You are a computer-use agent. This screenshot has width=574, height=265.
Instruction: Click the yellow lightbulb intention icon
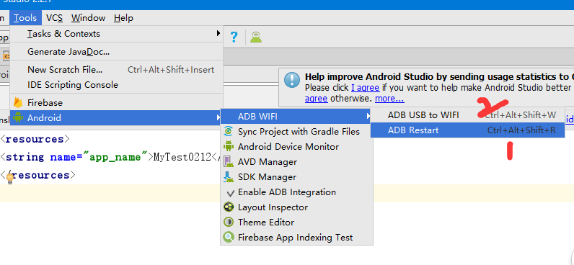coord(10,179)
